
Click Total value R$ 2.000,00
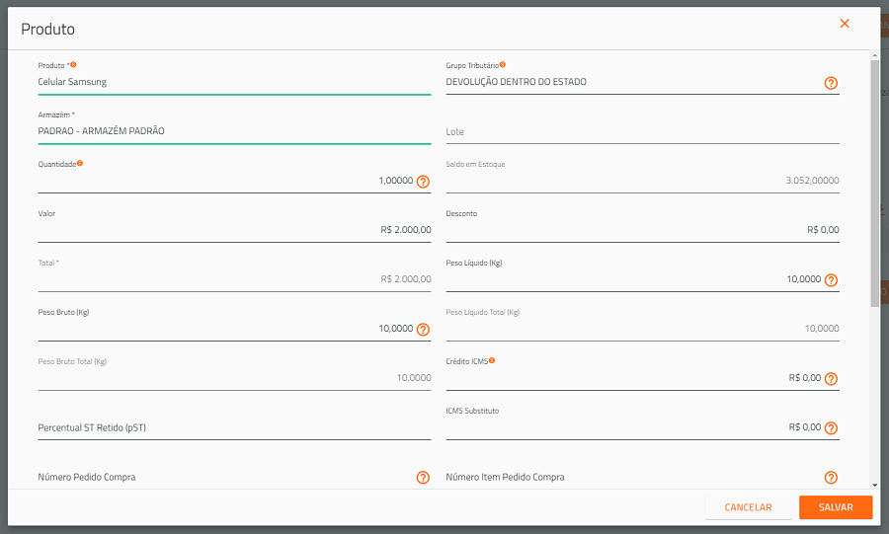pyautogui.click(x=405, y=279)
